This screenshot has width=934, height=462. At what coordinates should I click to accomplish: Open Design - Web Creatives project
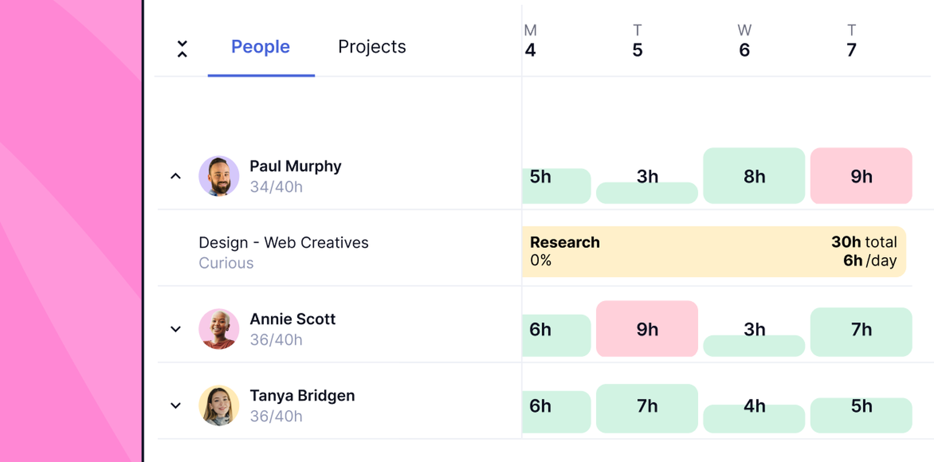pos(284,243)
